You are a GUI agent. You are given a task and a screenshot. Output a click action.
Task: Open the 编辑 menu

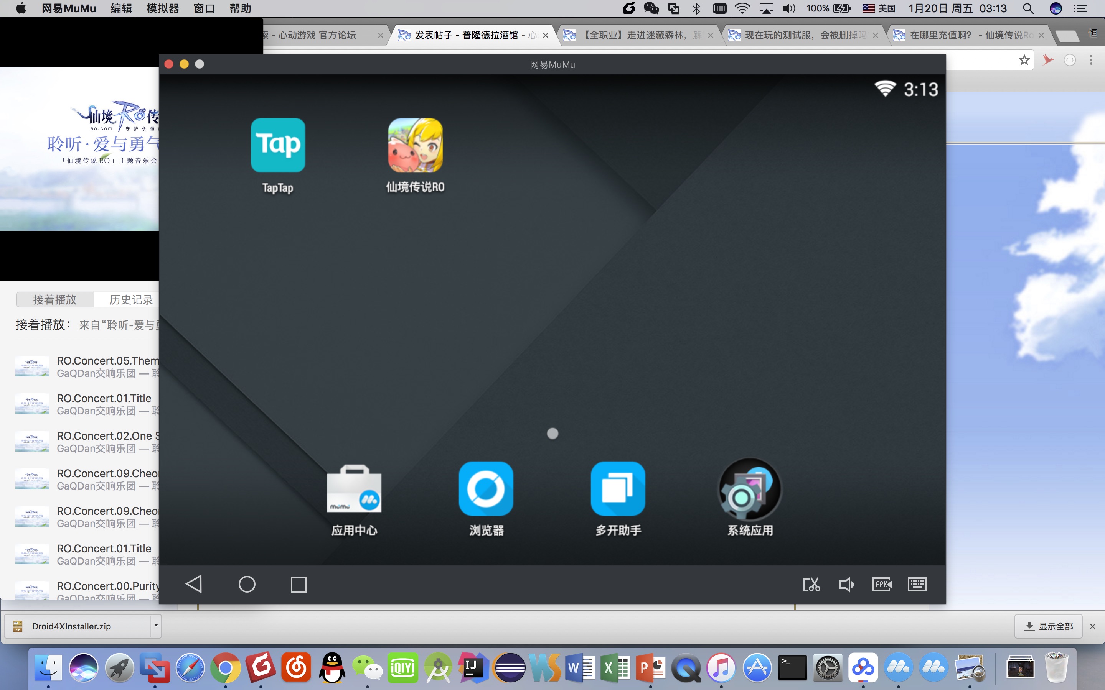coord(122,8)
